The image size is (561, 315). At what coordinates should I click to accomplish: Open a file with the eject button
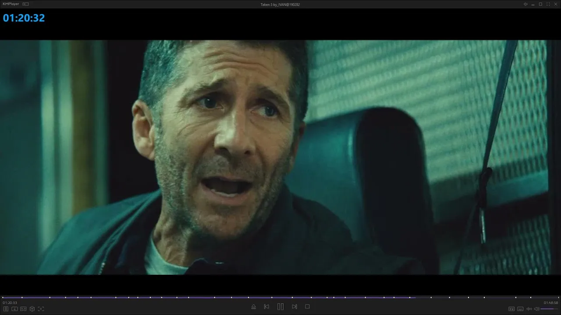(x=253, y=307)
